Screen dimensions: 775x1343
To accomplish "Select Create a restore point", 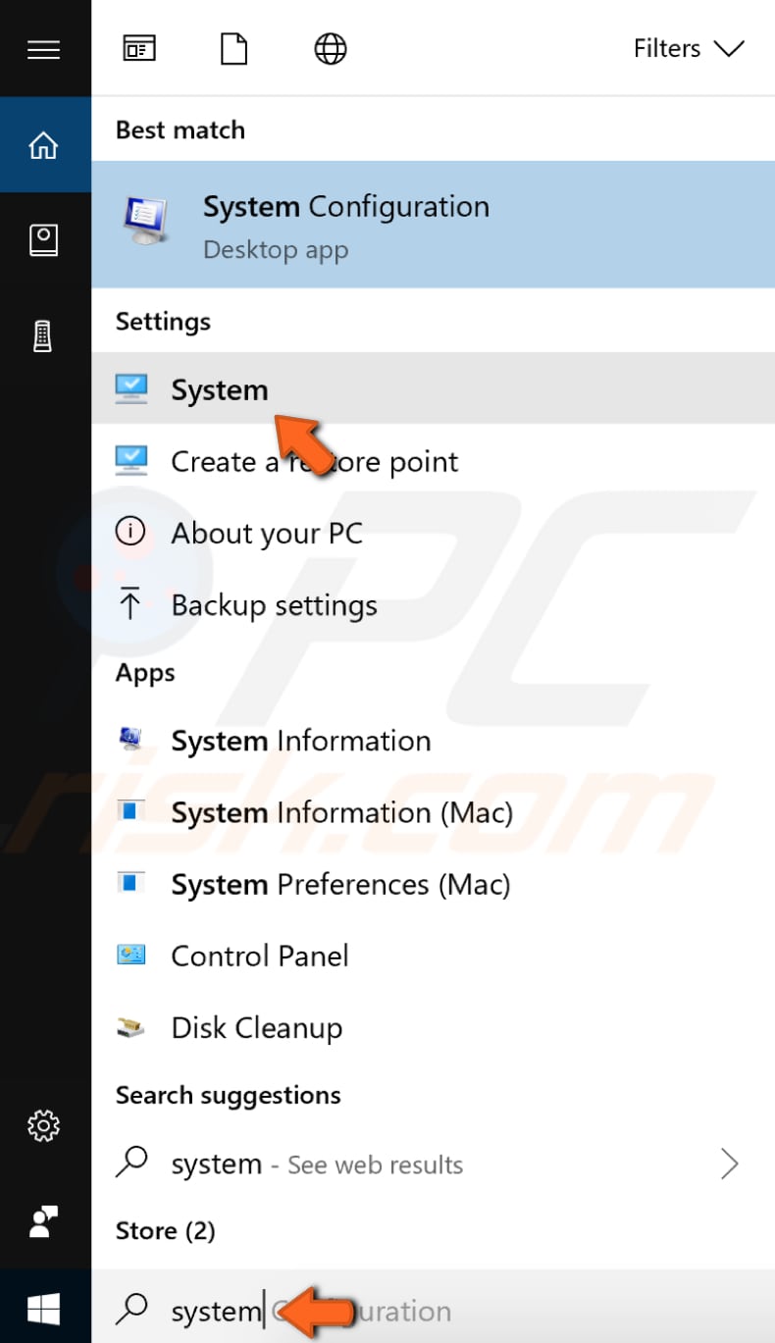I will coord(314,461).
